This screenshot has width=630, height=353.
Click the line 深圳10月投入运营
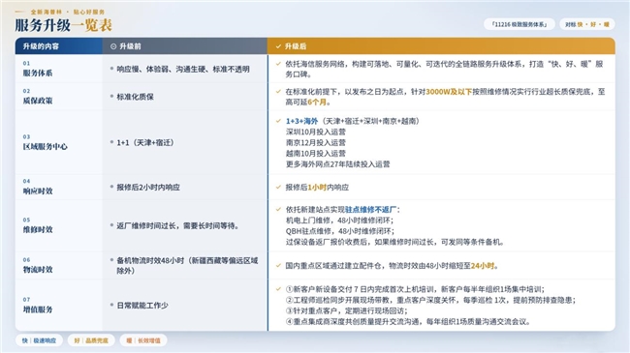tap(315, 132)
